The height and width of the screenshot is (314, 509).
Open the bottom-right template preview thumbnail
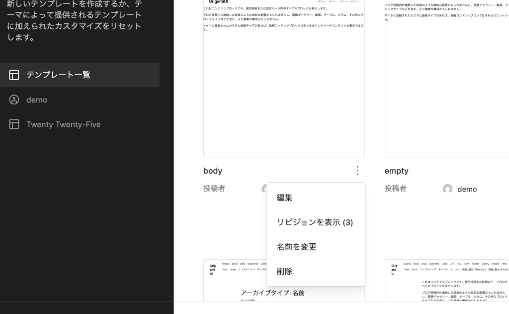click(447, 280)
